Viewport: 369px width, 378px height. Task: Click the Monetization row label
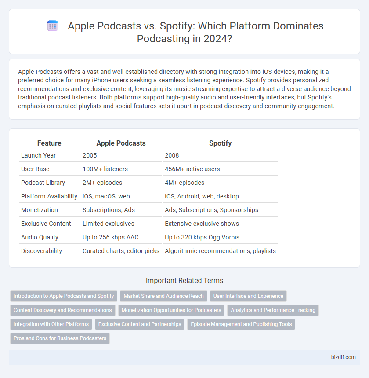pos(49,210)
